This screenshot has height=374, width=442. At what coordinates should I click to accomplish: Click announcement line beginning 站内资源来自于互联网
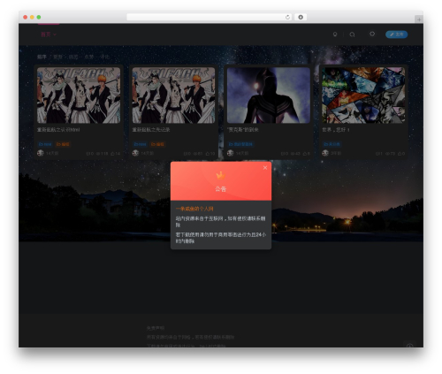[x=220, y=221]
